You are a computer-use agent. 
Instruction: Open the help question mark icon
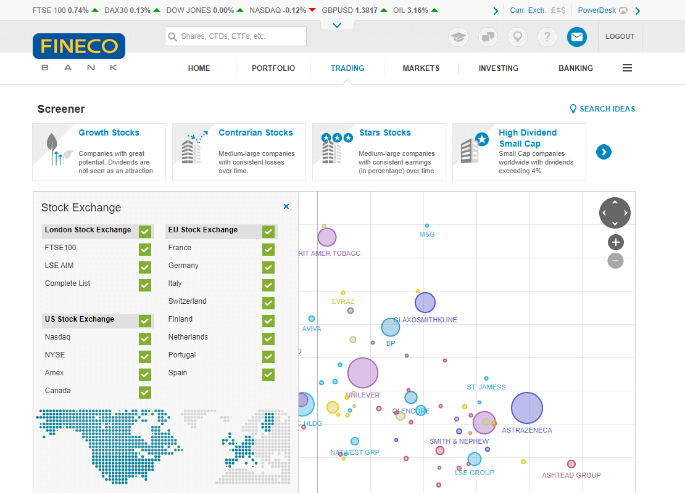(x=547, y=37)
